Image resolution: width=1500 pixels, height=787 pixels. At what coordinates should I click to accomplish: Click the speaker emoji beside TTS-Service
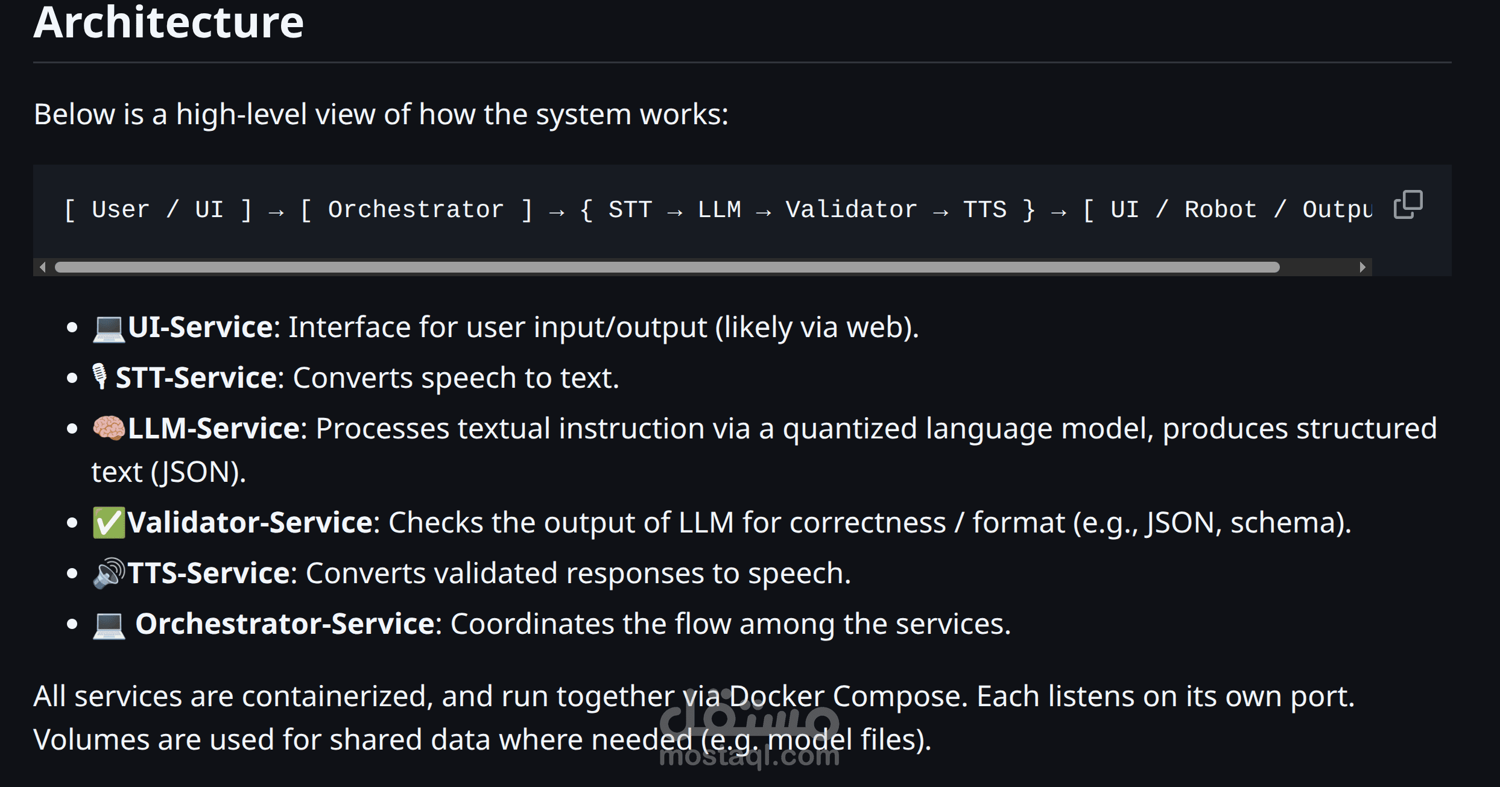pyautogui.click(x=109, y=573)
